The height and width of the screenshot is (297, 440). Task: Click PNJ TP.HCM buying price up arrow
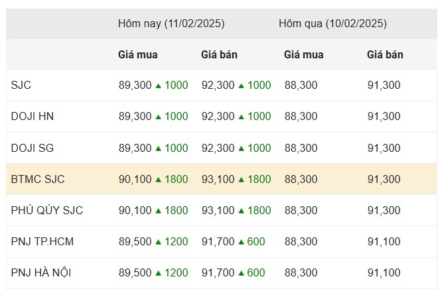(x=159, y=241)
